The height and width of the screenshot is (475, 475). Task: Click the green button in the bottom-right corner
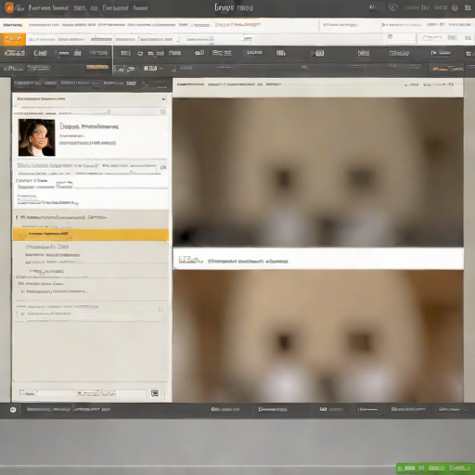[435, 468]
